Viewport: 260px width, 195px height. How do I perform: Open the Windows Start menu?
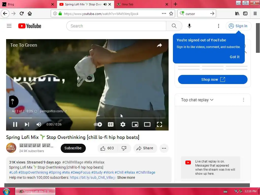click(x=6, y=191)
